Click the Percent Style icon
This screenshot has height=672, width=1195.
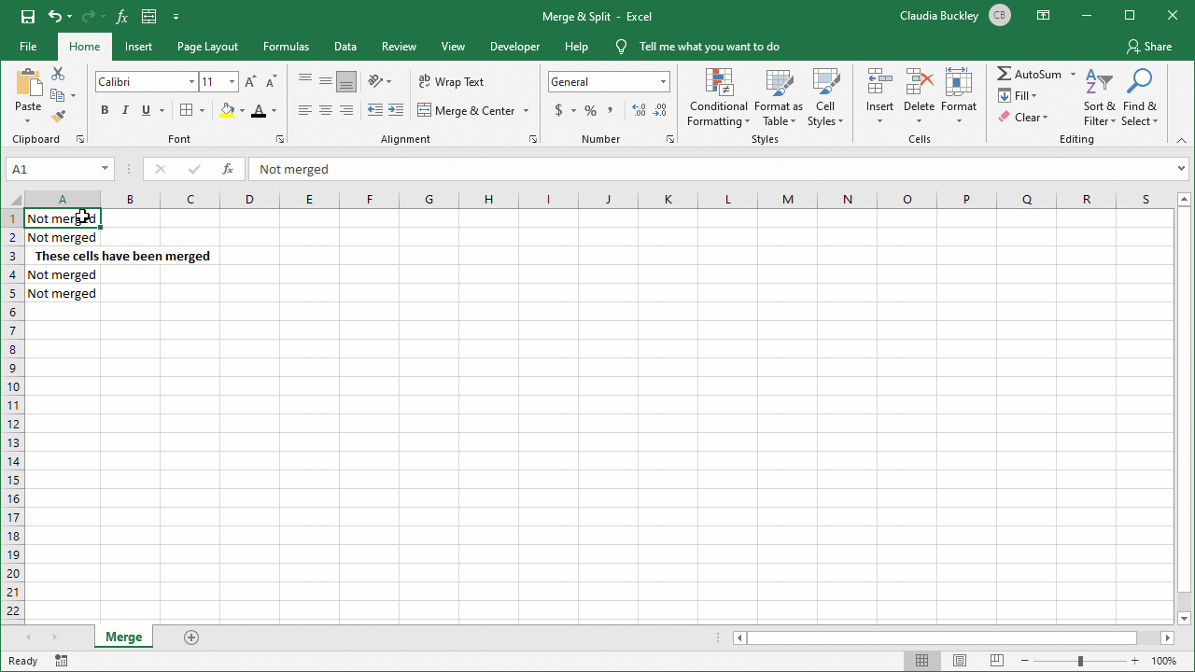point(590,110)
